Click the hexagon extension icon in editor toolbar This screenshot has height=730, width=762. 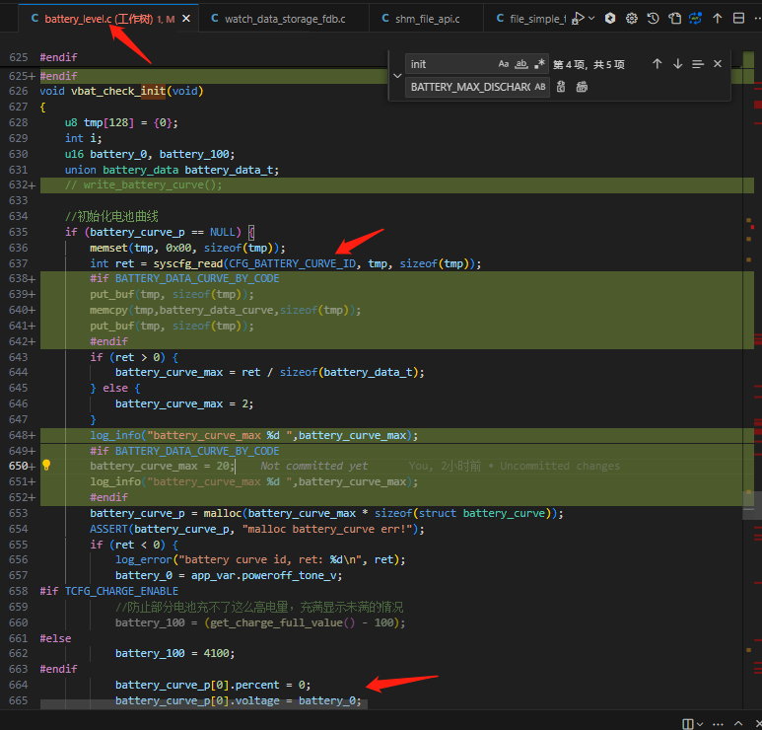click(x=610, y=19)
